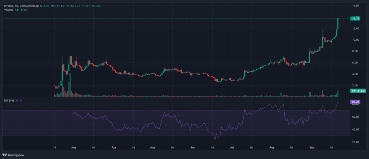
Task: Select the IP/USD symbol title
Action: point(10,6)
